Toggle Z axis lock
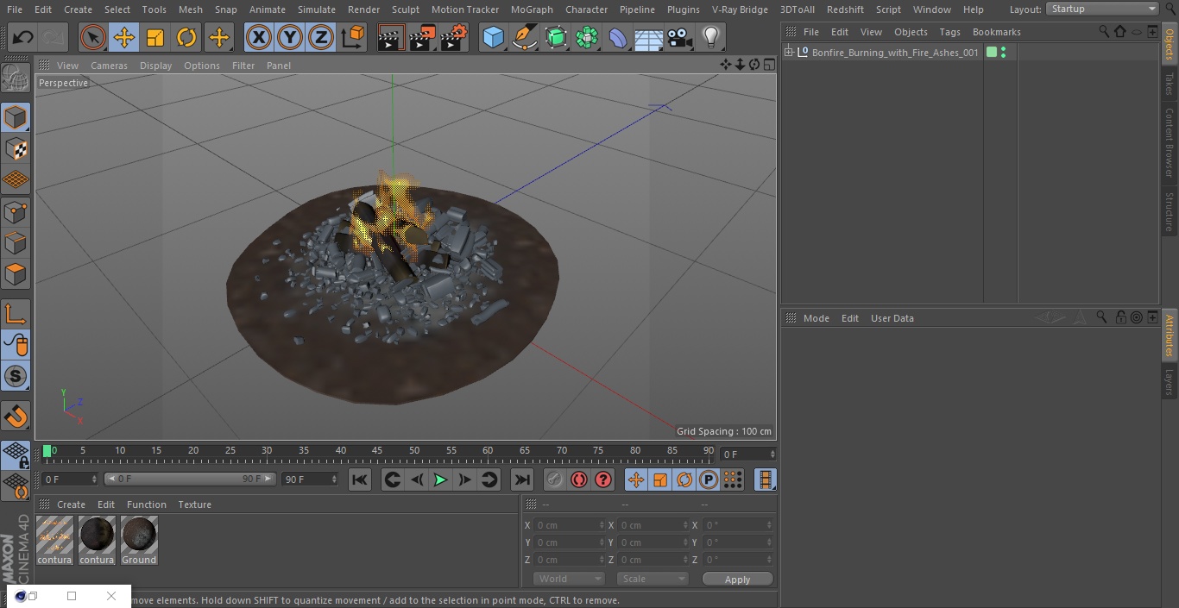This screenshot has height=608, width=1179. [x=320, y=38]
